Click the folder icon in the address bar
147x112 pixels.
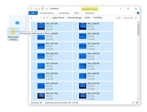48,18
